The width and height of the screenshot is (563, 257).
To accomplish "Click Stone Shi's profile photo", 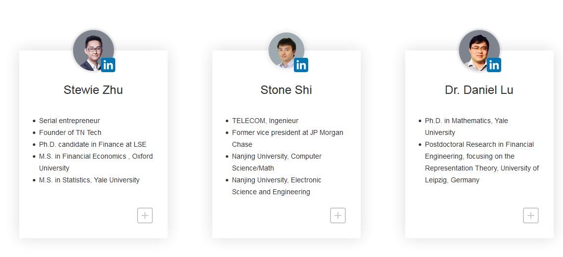I will [286, 50].
